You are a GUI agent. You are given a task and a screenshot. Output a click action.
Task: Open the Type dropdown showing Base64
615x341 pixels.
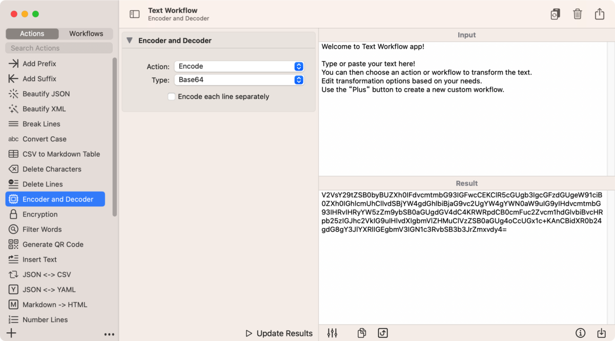239,80
